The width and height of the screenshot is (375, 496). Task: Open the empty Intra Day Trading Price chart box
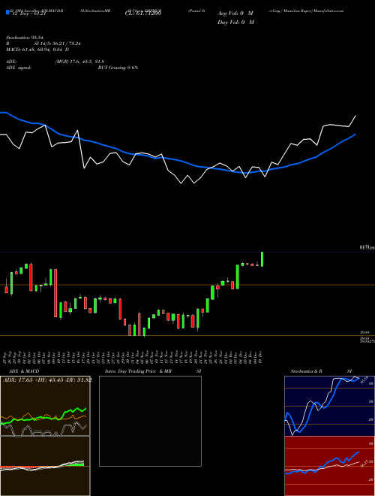(150, 421)
